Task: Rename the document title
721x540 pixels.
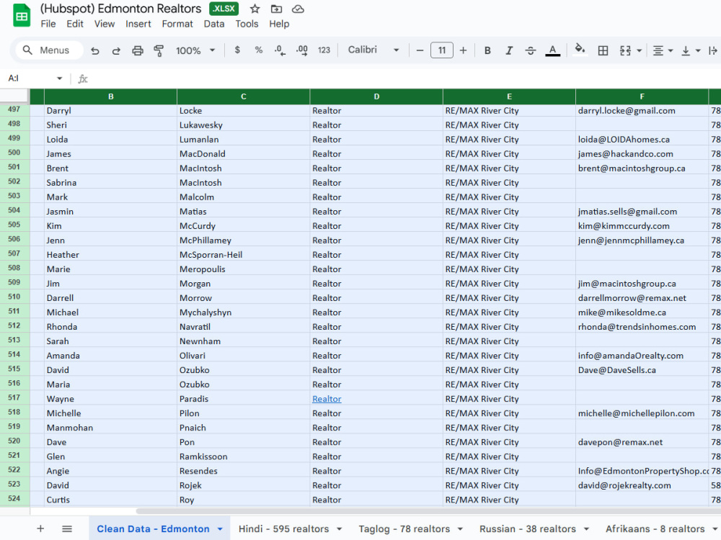Action: (120, 9)
